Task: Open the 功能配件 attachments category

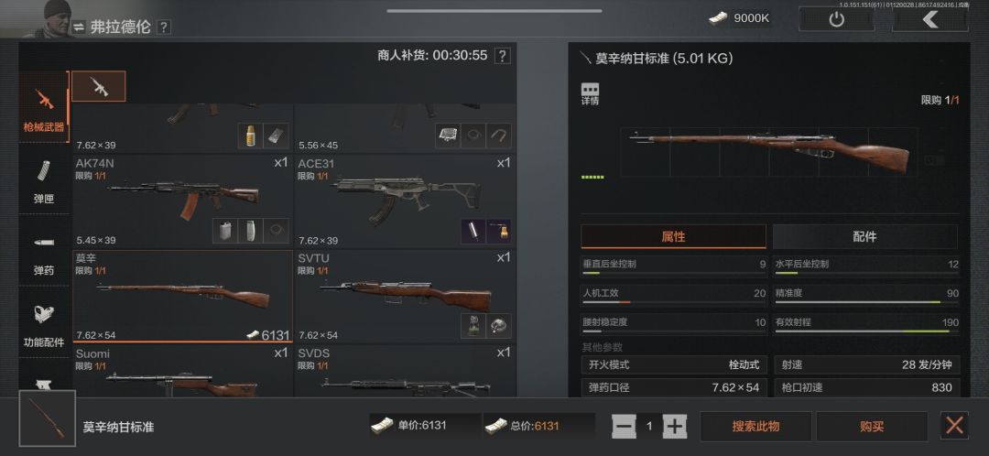Action: 44,322
